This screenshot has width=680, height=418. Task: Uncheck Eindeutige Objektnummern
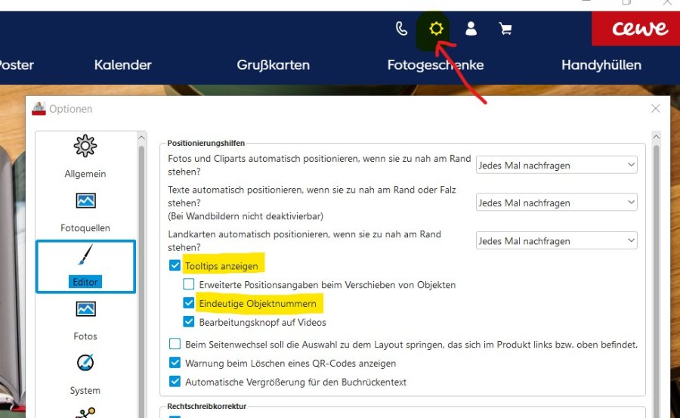click(x=189, y=303)
